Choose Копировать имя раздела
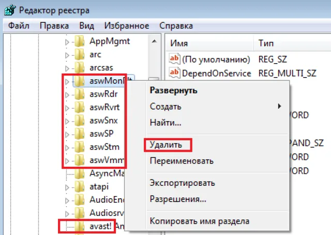 [x=200, y=221]
